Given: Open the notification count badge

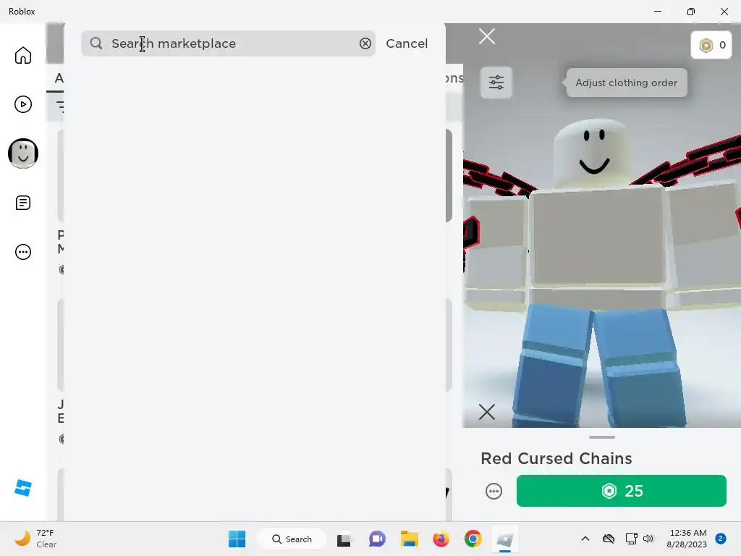Looking at the screenshot, I should coord(721,539).
